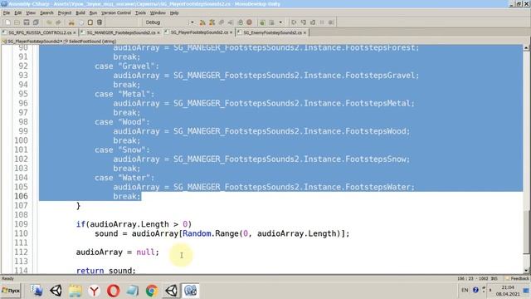The image size is (531, 299).
Task: Click the Feedback button in status bar
Action: coord(517,278)
